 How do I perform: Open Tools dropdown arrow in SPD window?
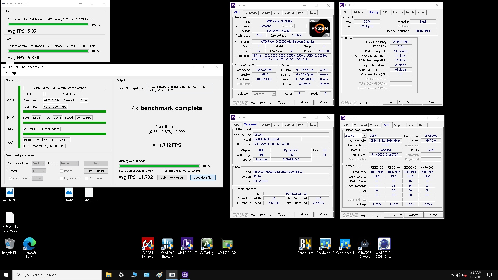click(x=401, y=215)
